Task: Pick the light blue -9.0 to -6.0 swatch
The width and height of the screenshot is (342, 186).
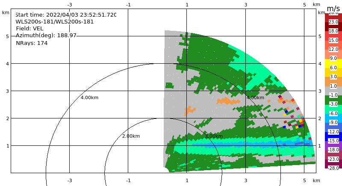Action: [x=333, y=118]
